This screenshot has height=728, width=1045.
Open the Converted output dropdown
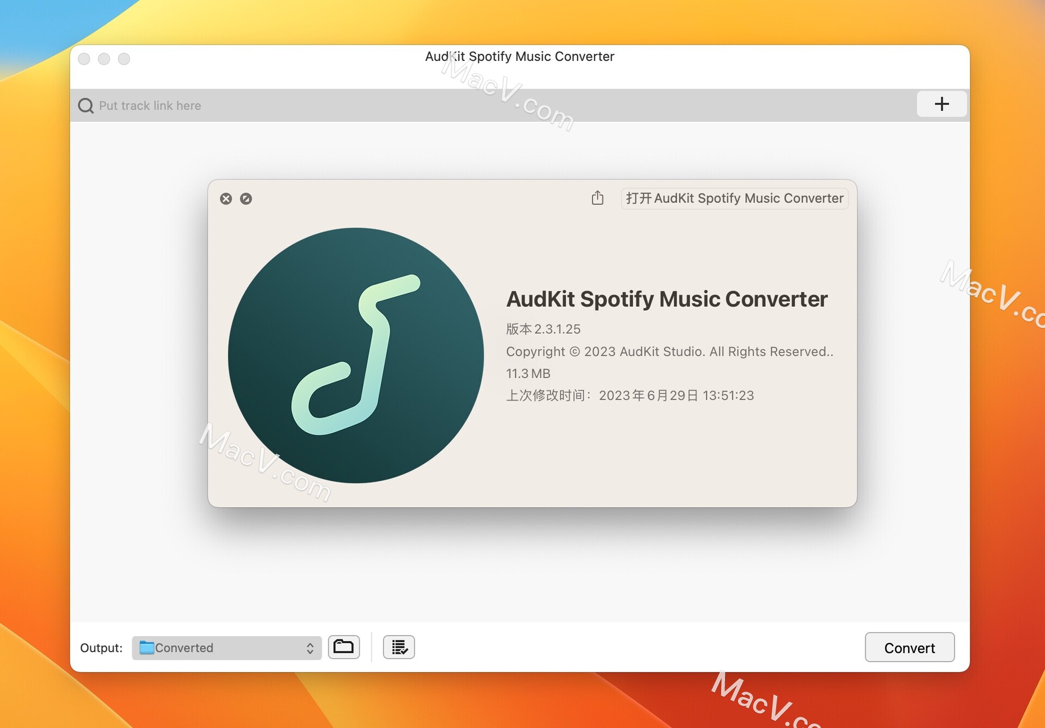[x=226, y=648]
